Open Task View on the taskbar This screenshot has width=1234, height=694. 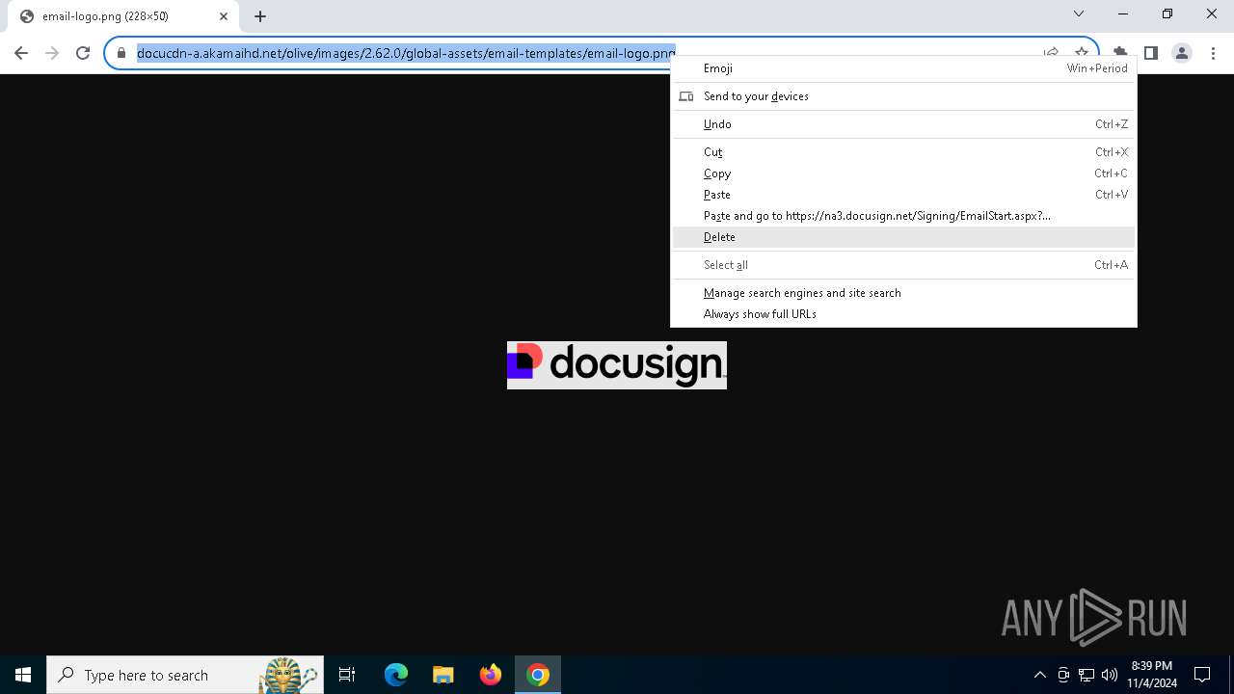348,675
